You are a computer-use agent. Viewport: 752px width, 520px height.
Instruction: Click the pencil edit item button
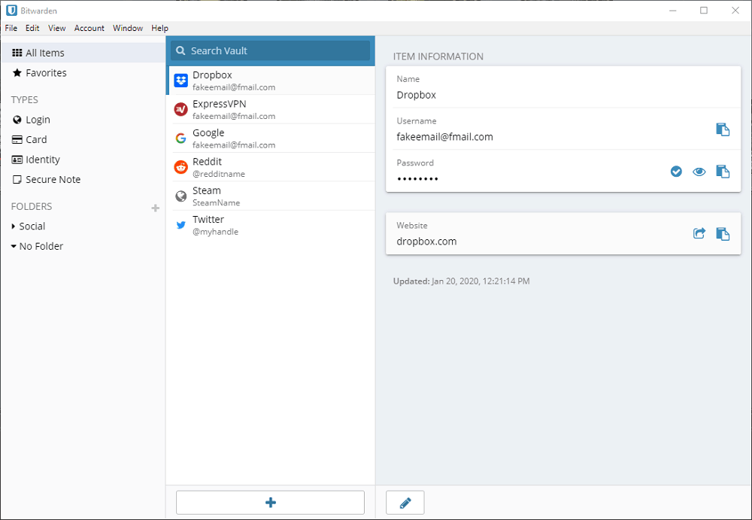click(x=405, y=503)
